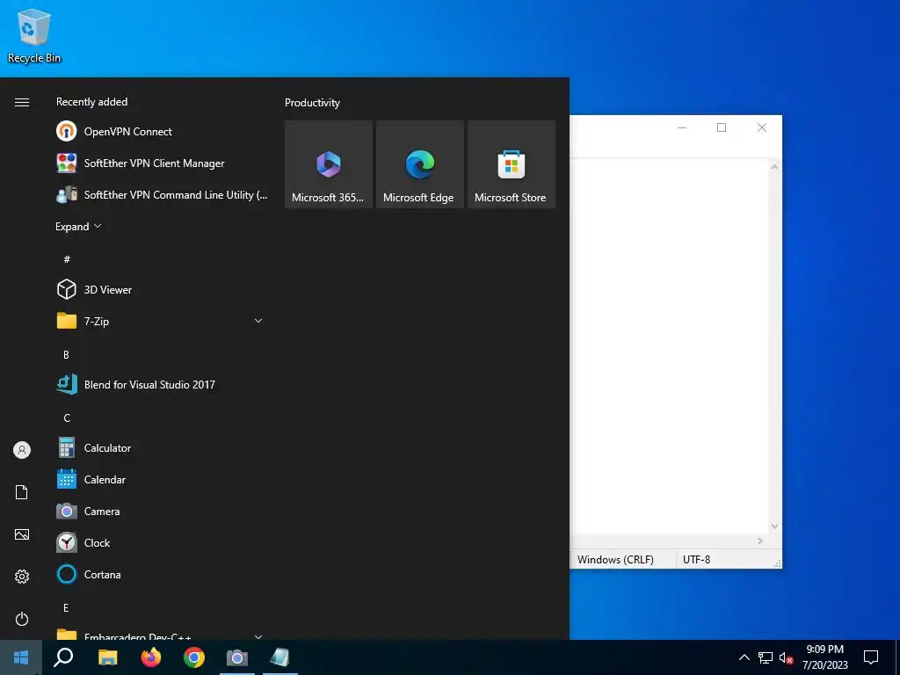Open the Clock app
The width and height of the screenshot is (900, 675).
(162, 542)
